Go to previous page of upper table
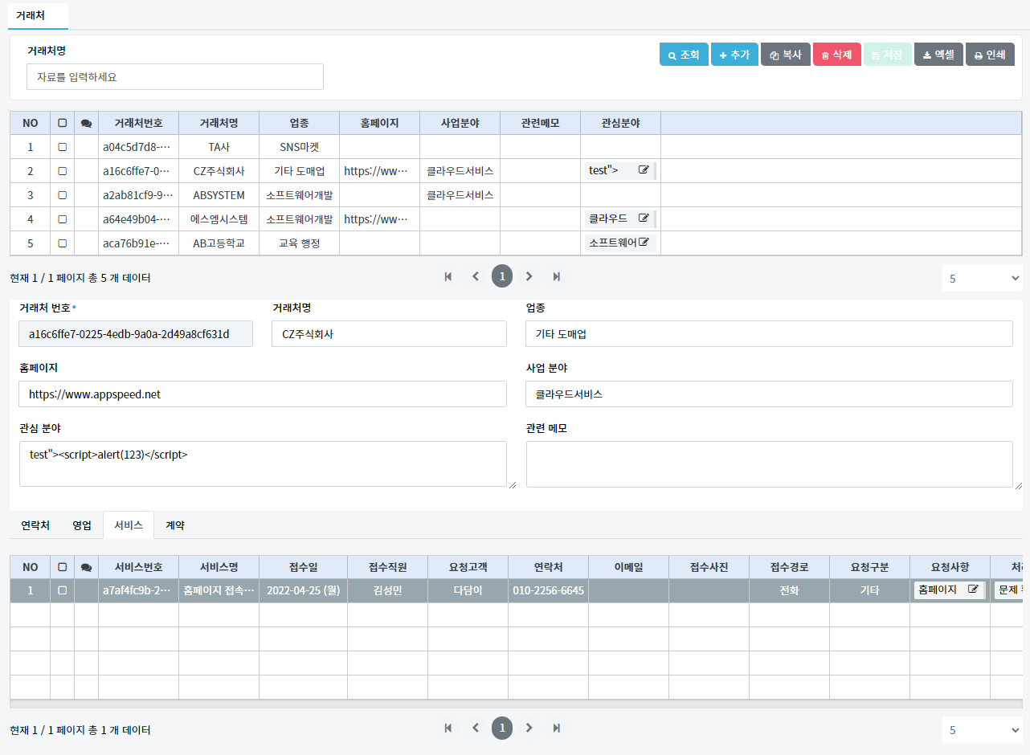Screen dimensions: 1030x755 [x=475, y=276]
